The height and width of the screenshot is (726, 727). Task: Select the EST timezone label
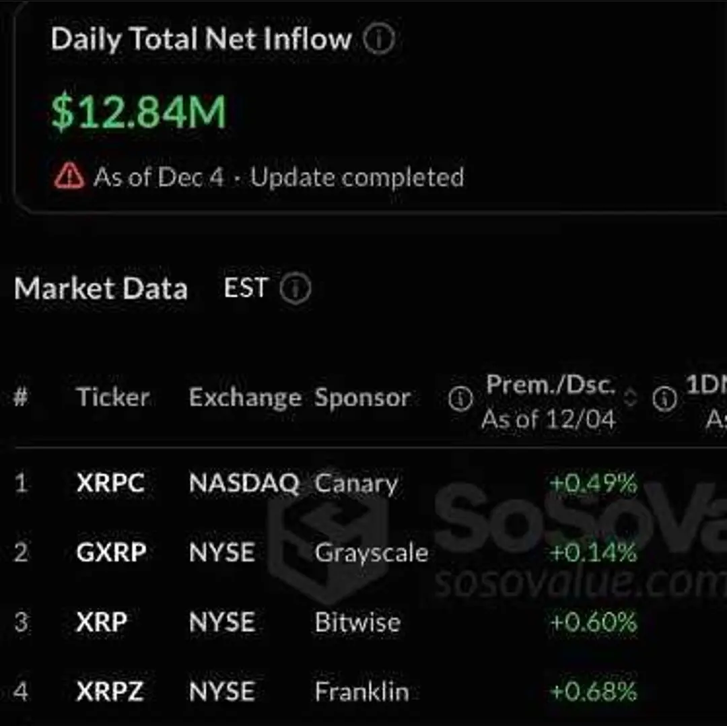245,288
